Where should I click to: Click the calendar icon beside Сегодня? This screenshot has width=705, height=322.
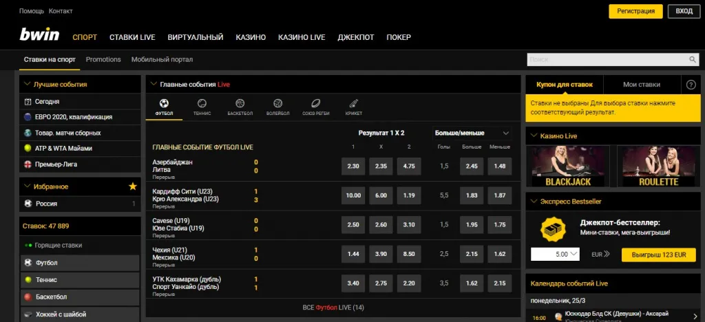[28, 102]
